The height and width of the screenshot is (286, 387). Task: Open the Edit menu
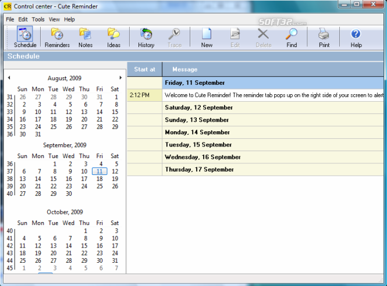click(23, 20)
